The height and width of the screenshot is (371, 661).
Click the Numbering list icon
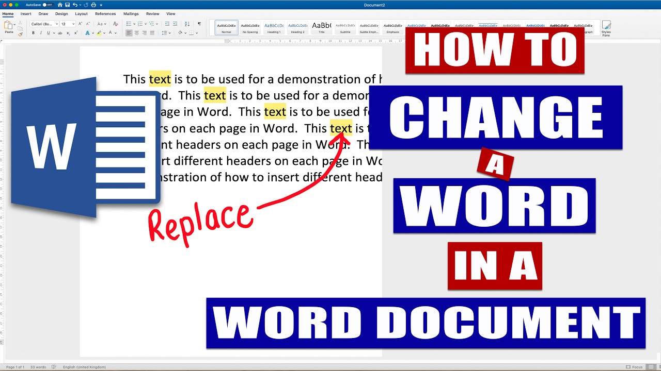coord(140,24)
